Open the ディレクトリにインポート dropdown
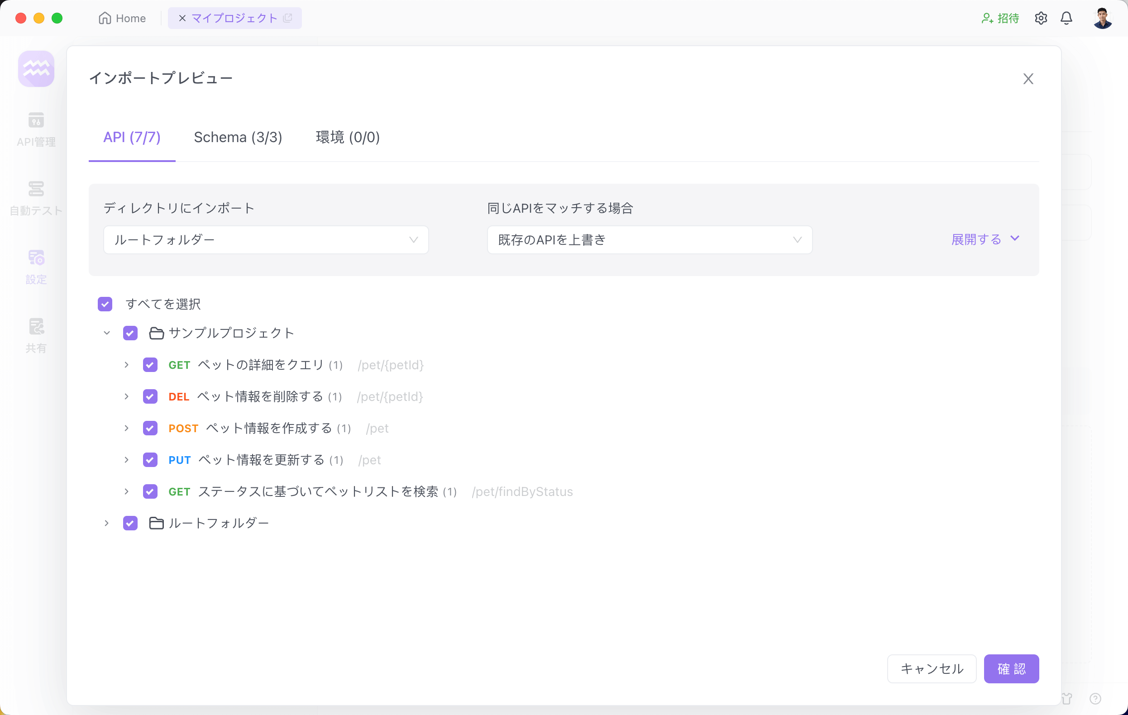 266,240
